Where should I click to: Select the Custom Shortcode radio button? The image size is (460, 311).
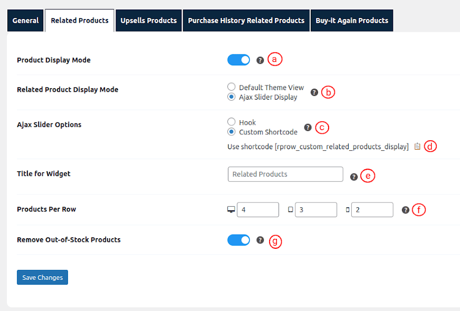pos(231,132)
